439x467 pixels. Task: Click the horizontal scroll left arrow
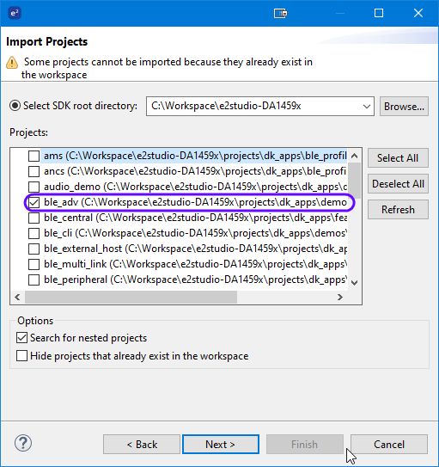[17, 297]
